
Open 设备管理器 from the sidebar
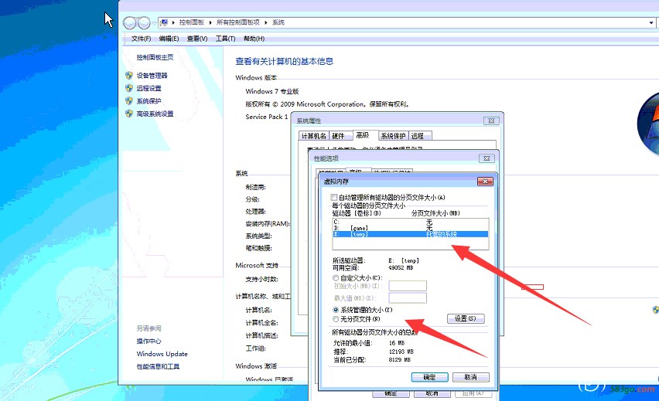point(152,76)
